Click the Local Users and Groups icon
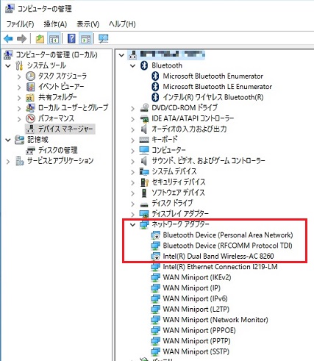The width and height of the screenshot is (314, 361). click(30, 108)
